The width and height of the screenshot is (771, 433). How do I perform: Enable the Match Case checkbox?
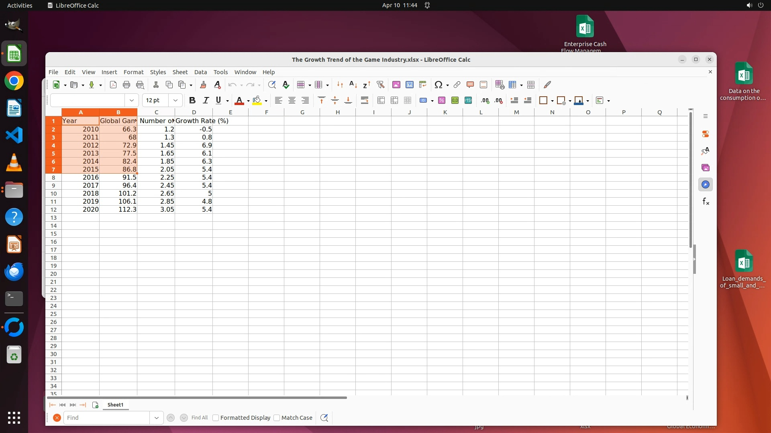[x=277, y=418]
